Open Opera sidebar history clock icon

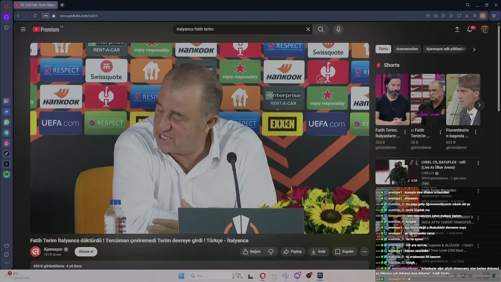[x=6, y=255]
